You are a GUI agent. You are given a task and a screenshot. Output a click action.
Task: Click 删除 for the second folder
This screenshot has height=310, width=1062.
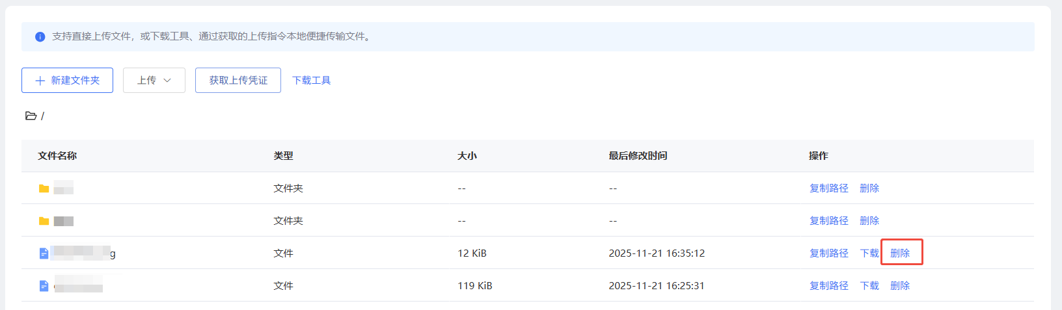pyautogui.click(x=869, y=221)
